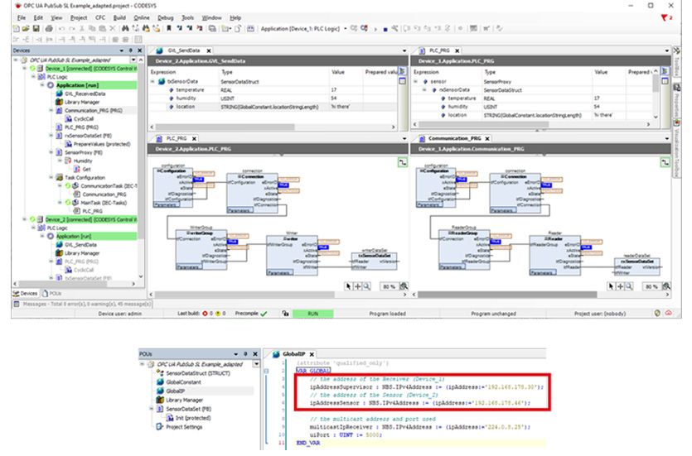692x456 pixels.
Task: Collapse the Device_1 tree node
Action: pos(27,69)
